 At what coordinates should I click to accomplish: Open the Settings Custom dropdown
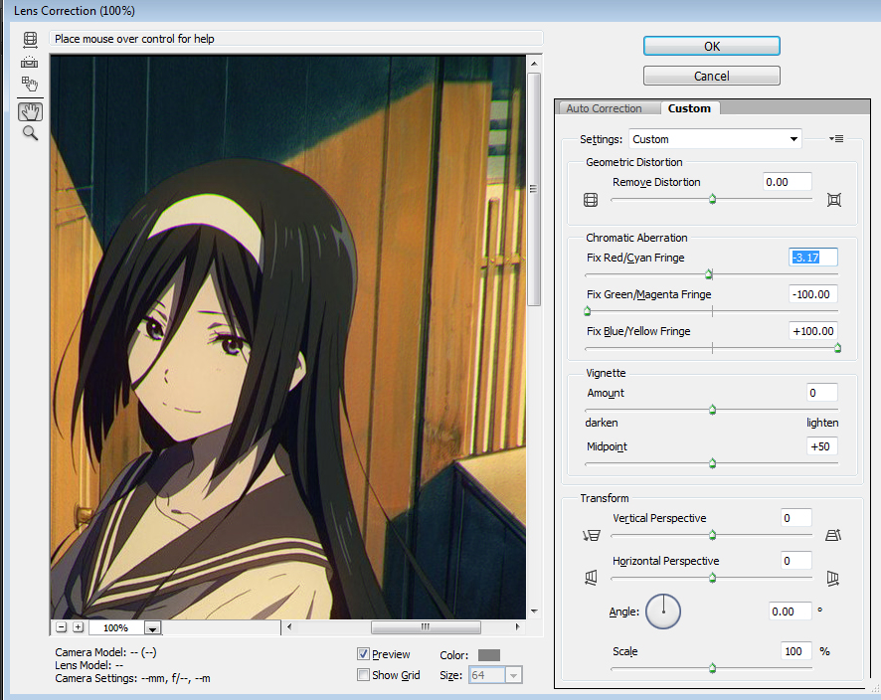click(x=714, y=139)
